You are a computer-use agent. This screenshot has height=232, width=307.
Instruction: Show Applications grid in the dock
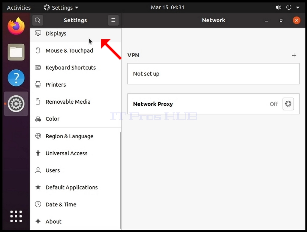pos(16,216)
